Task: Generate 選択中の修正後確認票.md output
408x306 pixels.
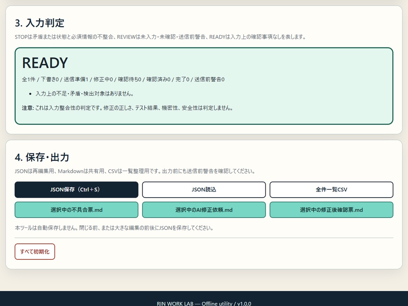Action: pos(331,210)
